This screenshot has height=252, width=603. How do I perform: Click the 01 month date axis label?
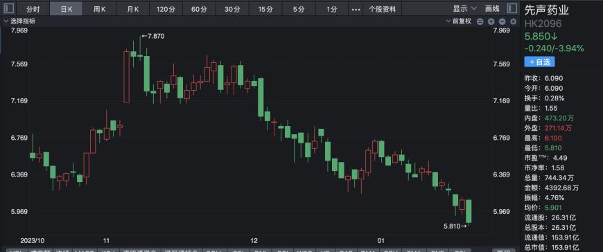(x=381, y=240)
